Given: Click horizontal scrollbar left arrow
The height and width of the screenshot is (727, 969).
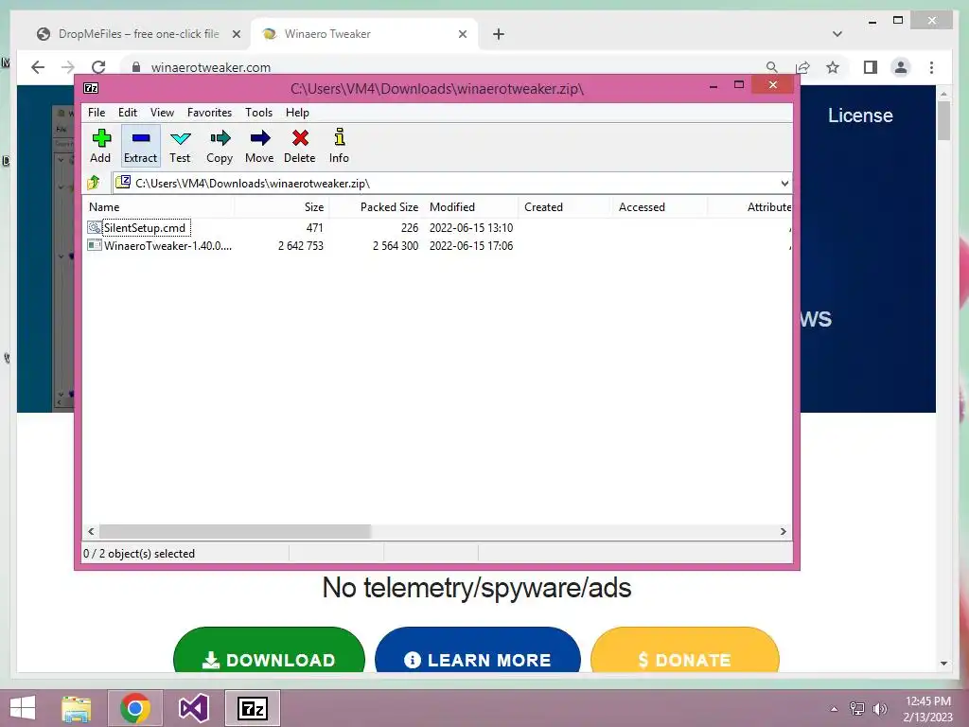Looking at the screenshot, I should tap(91, 532).
